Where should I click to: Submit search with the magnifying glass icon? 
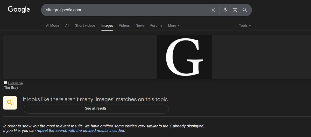(245, 10)
